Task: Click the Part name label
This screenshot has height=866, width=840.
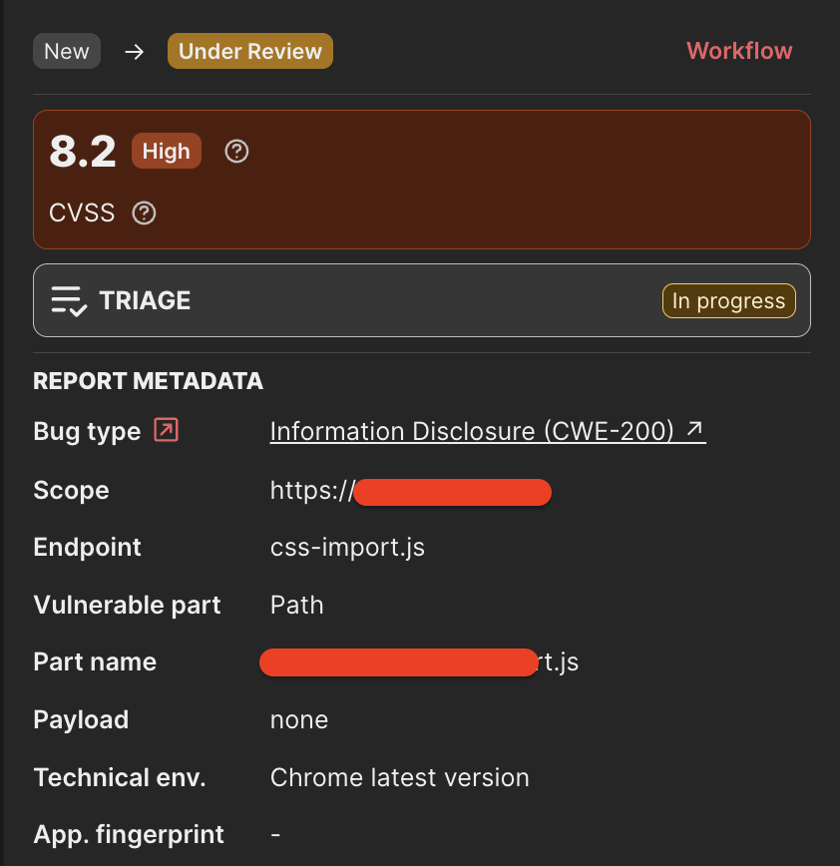Action: point(95,661)
